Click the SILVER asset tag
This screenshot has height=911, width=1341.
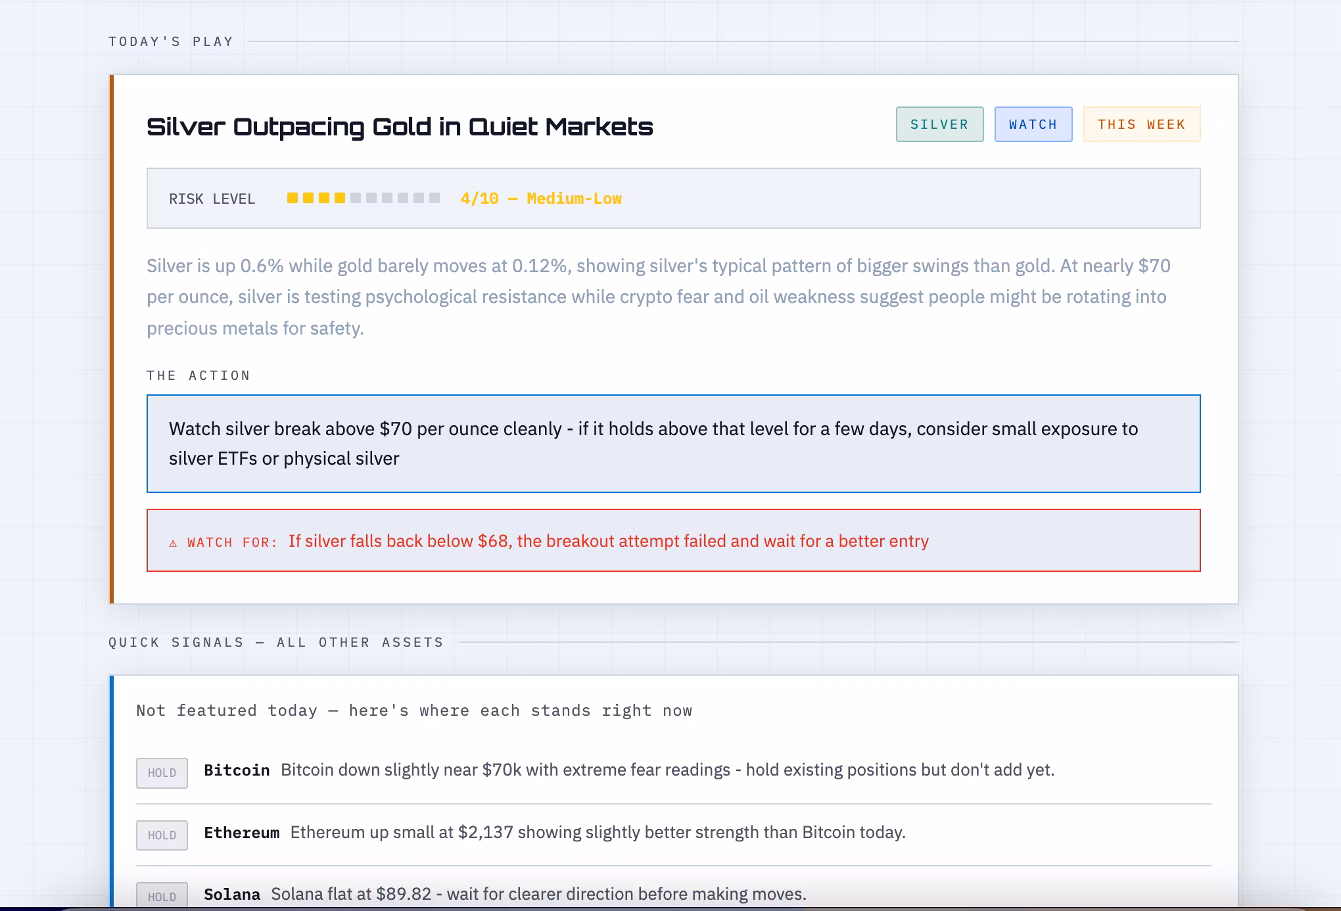pyautogui.click(x=939, y=124)
